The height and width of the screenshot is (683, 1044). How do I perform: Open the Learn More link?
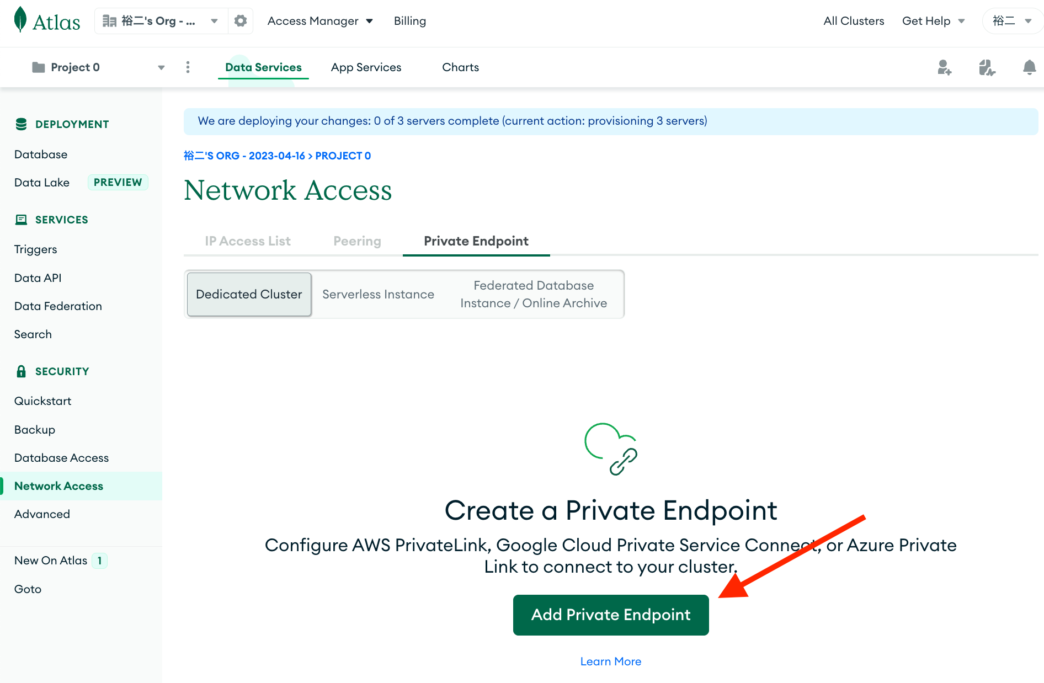(x=610, y=661)
